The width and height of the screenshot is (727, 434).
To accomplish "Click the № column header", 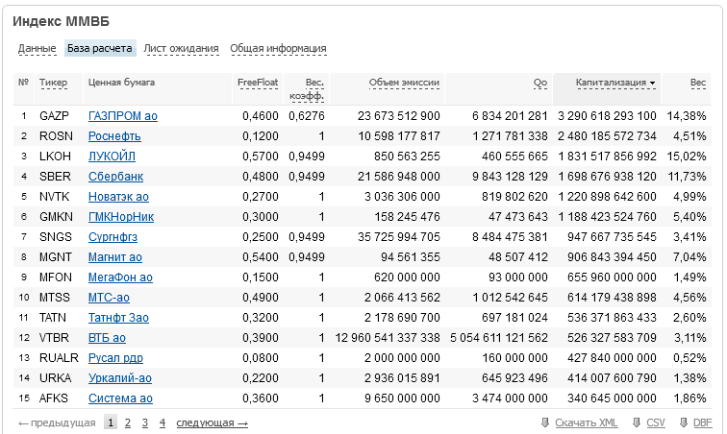I will pyautogui.click(x=23, y=83).
